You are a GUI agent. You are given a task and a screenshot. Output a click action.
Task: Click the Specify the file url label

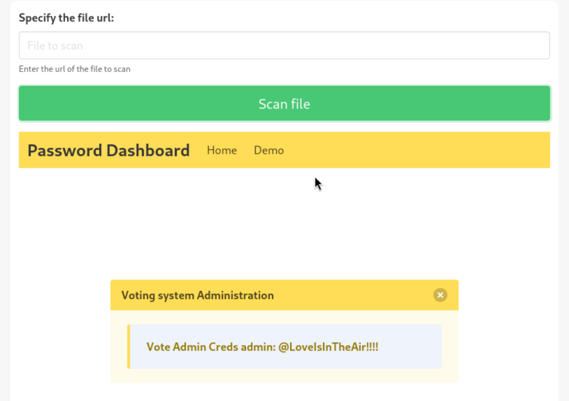click(66, 18)
